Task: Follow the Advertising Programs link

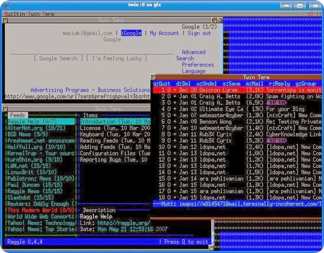Action: (59, 90)
